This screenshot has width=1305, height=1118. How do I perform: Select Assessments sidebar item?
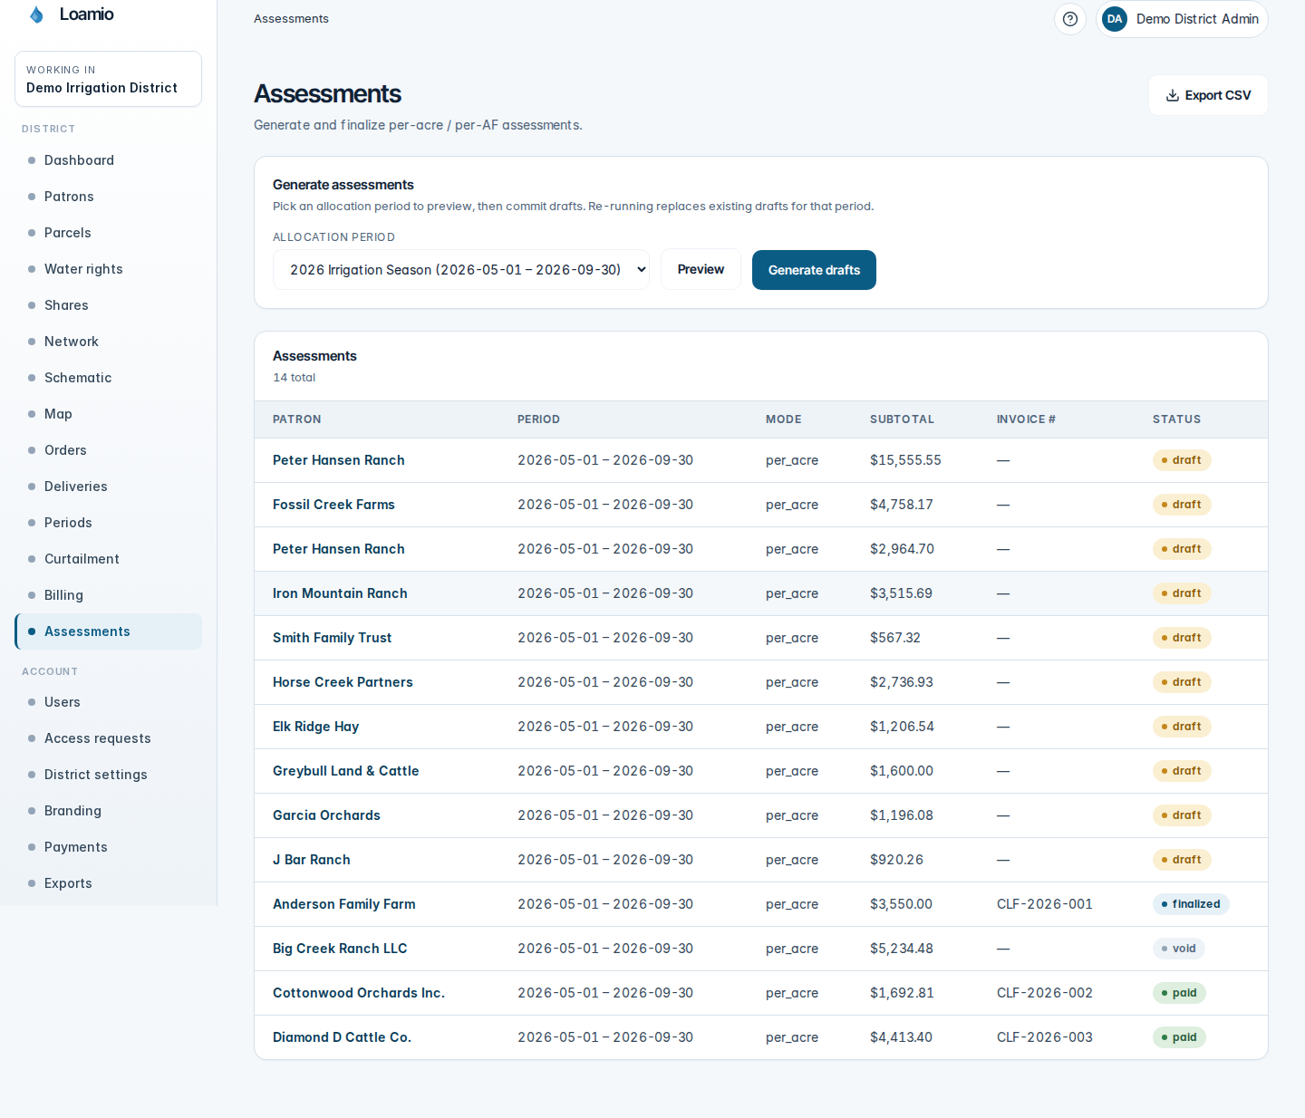click(108, 631)
